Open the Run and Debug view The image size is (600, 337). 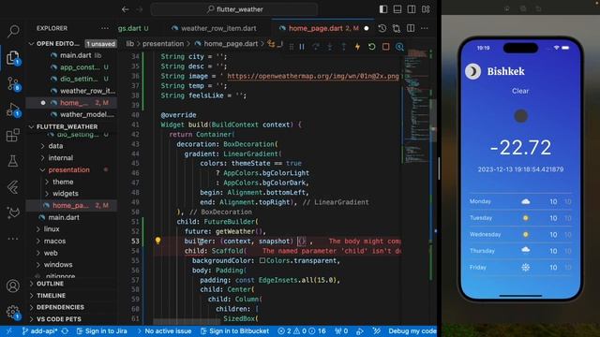[13, 110]
